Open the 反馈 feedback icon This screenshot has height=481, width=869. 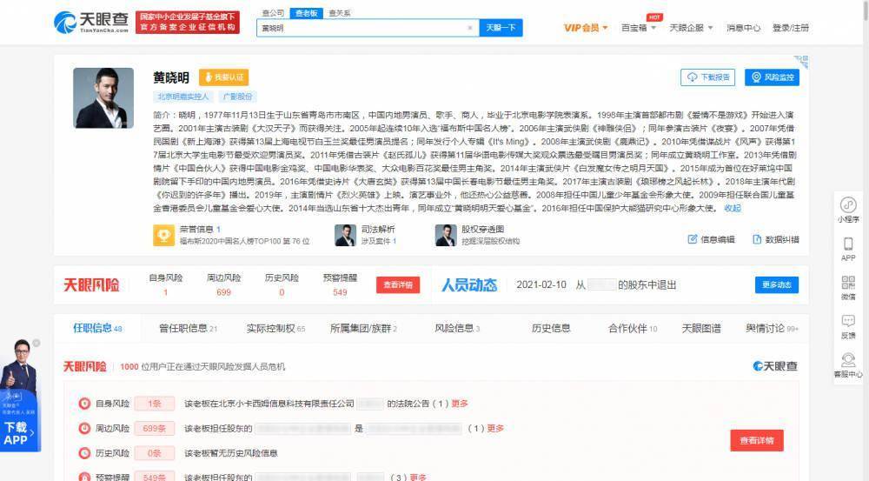[848, 321]
